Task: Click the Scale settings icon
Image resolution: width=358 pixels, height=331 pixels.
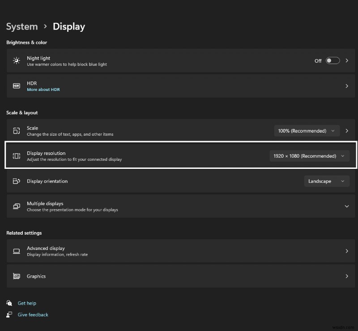Action: pyautogui.click(x=16, y=130)
